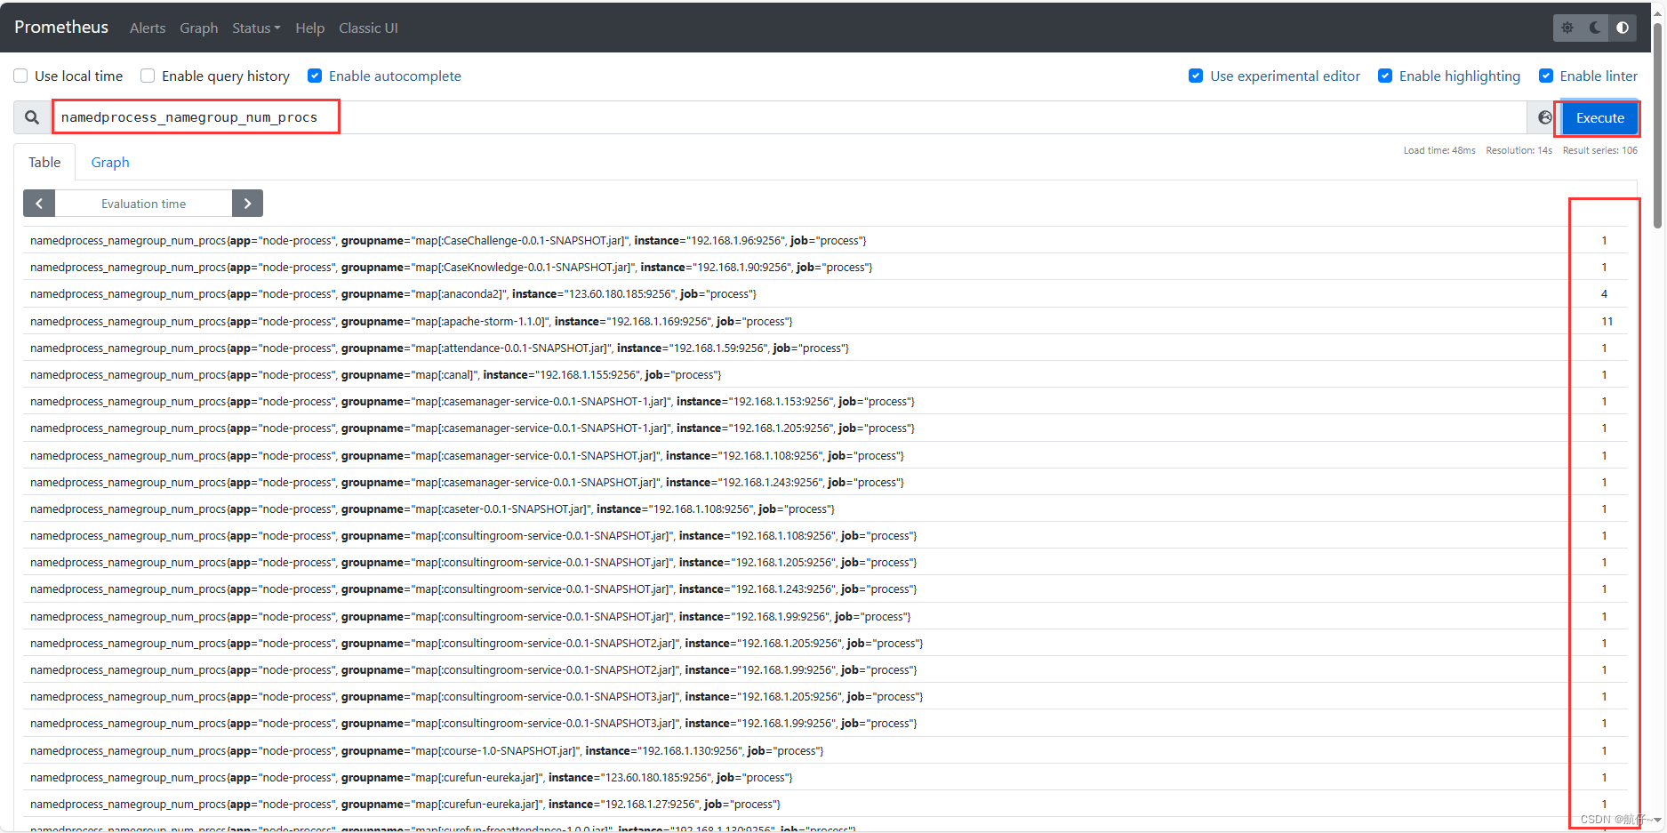The image size is (1667, 833).
Task: Uncheck Enable autocomplete
Action: [x=315, y=76]
